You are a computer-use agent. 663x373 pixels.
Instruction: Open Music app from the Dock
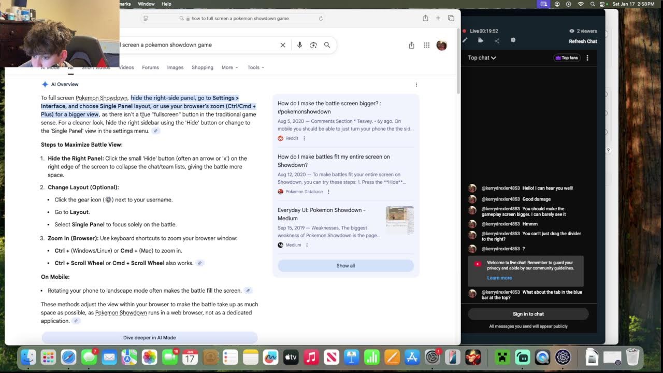(311, 357)
